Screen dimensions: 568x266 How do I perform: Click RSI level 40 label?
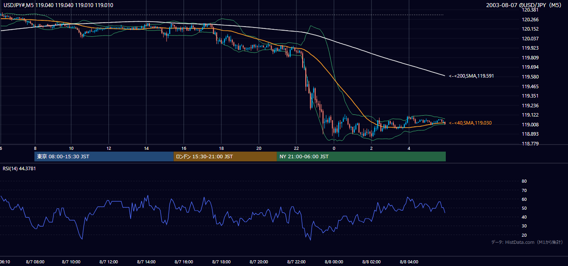[524, 217]
